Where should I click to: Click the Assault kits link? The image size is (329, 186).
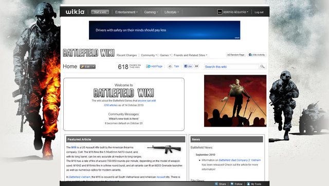[x=161, y=177]
